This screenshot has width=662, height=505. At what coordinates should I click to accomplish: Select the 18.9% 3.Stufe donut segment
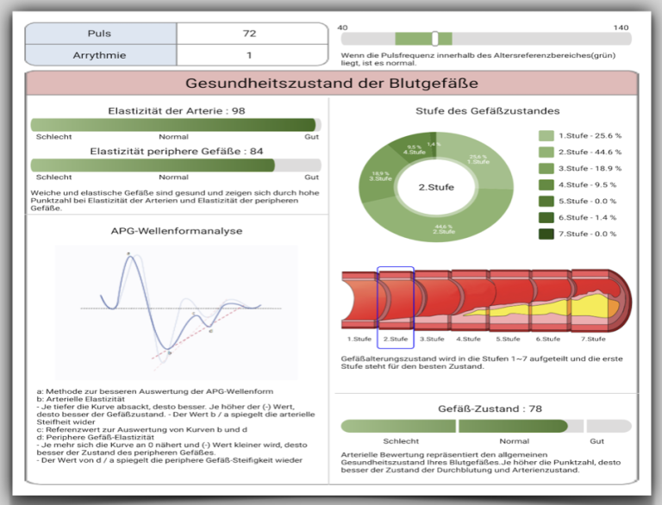pos(376,178)
